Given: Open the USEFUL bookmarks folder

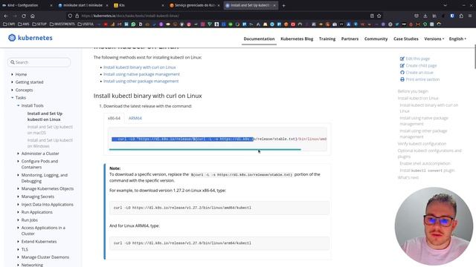Looking at the screenshot, I should click(x=86, y=24).
